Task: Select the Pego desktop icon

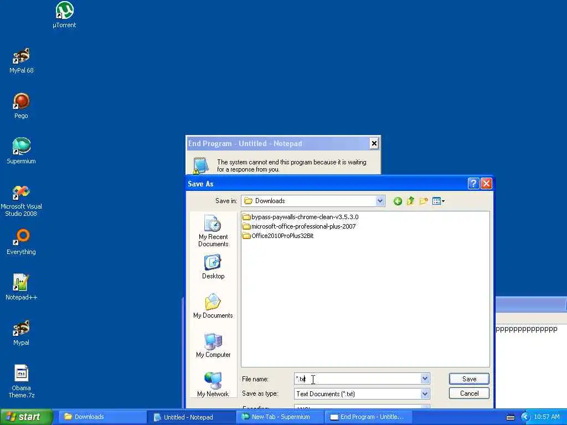Action: click(22, 106)
